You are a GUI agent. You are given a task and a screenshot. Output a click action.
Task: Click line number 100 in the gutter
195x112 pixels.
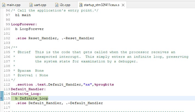click(x=7, y=29)
